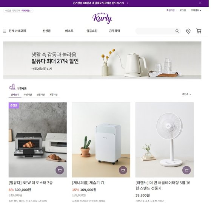211x206 pixels.
Task: Open the shopping cart icon in header
Action: tap(199, 31)
